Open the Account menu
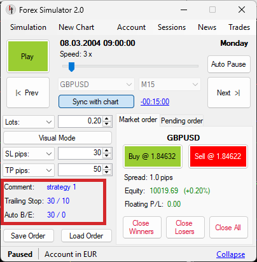 [x=131, y=27]
